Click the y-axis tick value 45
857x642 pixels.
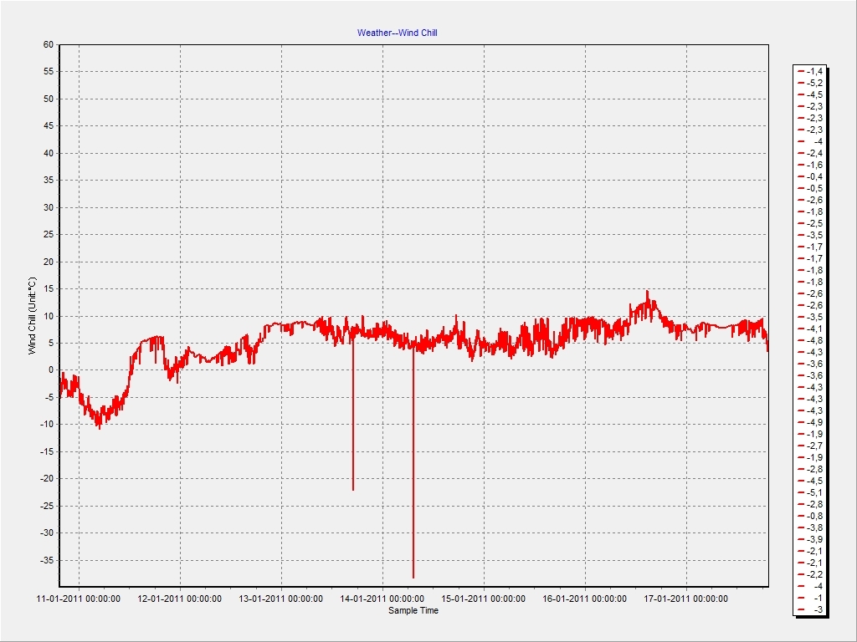[48, 126]
